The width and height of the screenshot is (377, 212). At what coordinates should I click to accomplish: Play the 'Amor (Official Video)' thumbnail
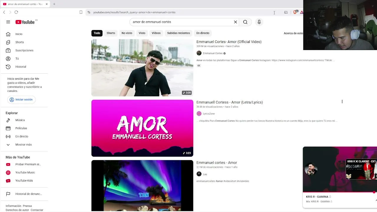point(142,68)
